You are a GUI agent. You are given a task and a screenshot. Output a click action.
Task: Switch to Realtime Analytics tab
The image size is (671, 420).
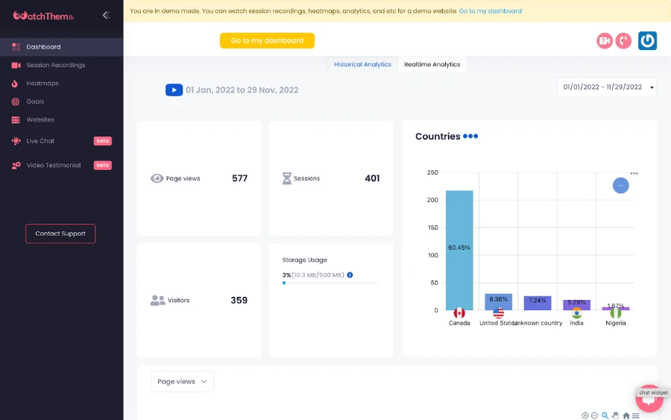432,65
